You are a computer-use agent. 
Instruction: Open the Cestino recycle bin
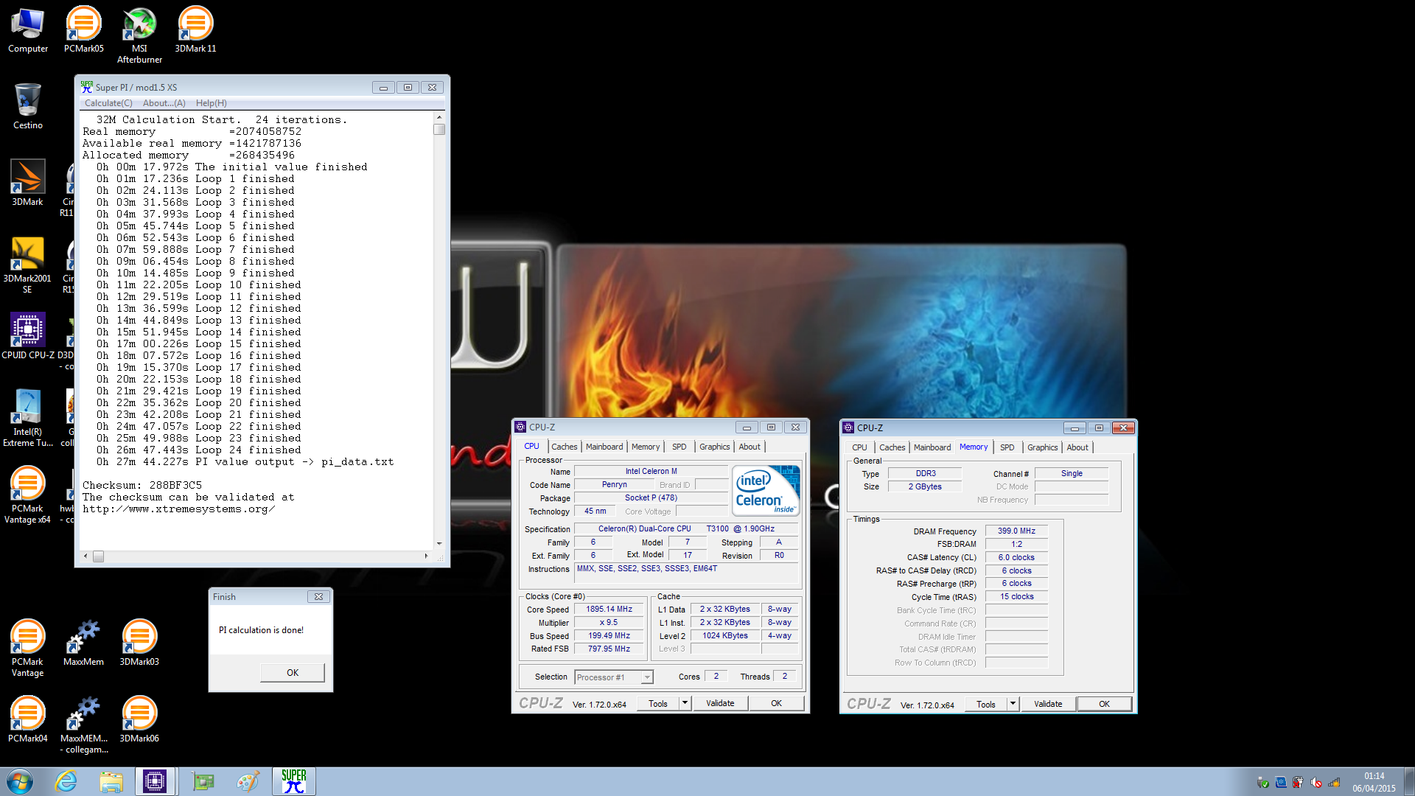coord(28,107)
